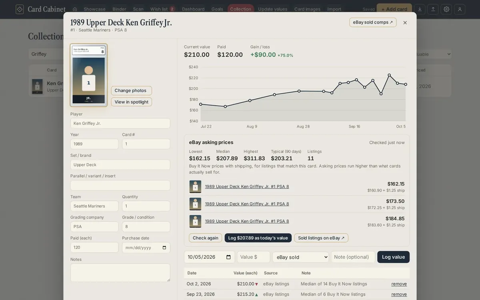The width and height of the screenshot is (480, 300).
Task: Open the Import tab
Action: 334,9
